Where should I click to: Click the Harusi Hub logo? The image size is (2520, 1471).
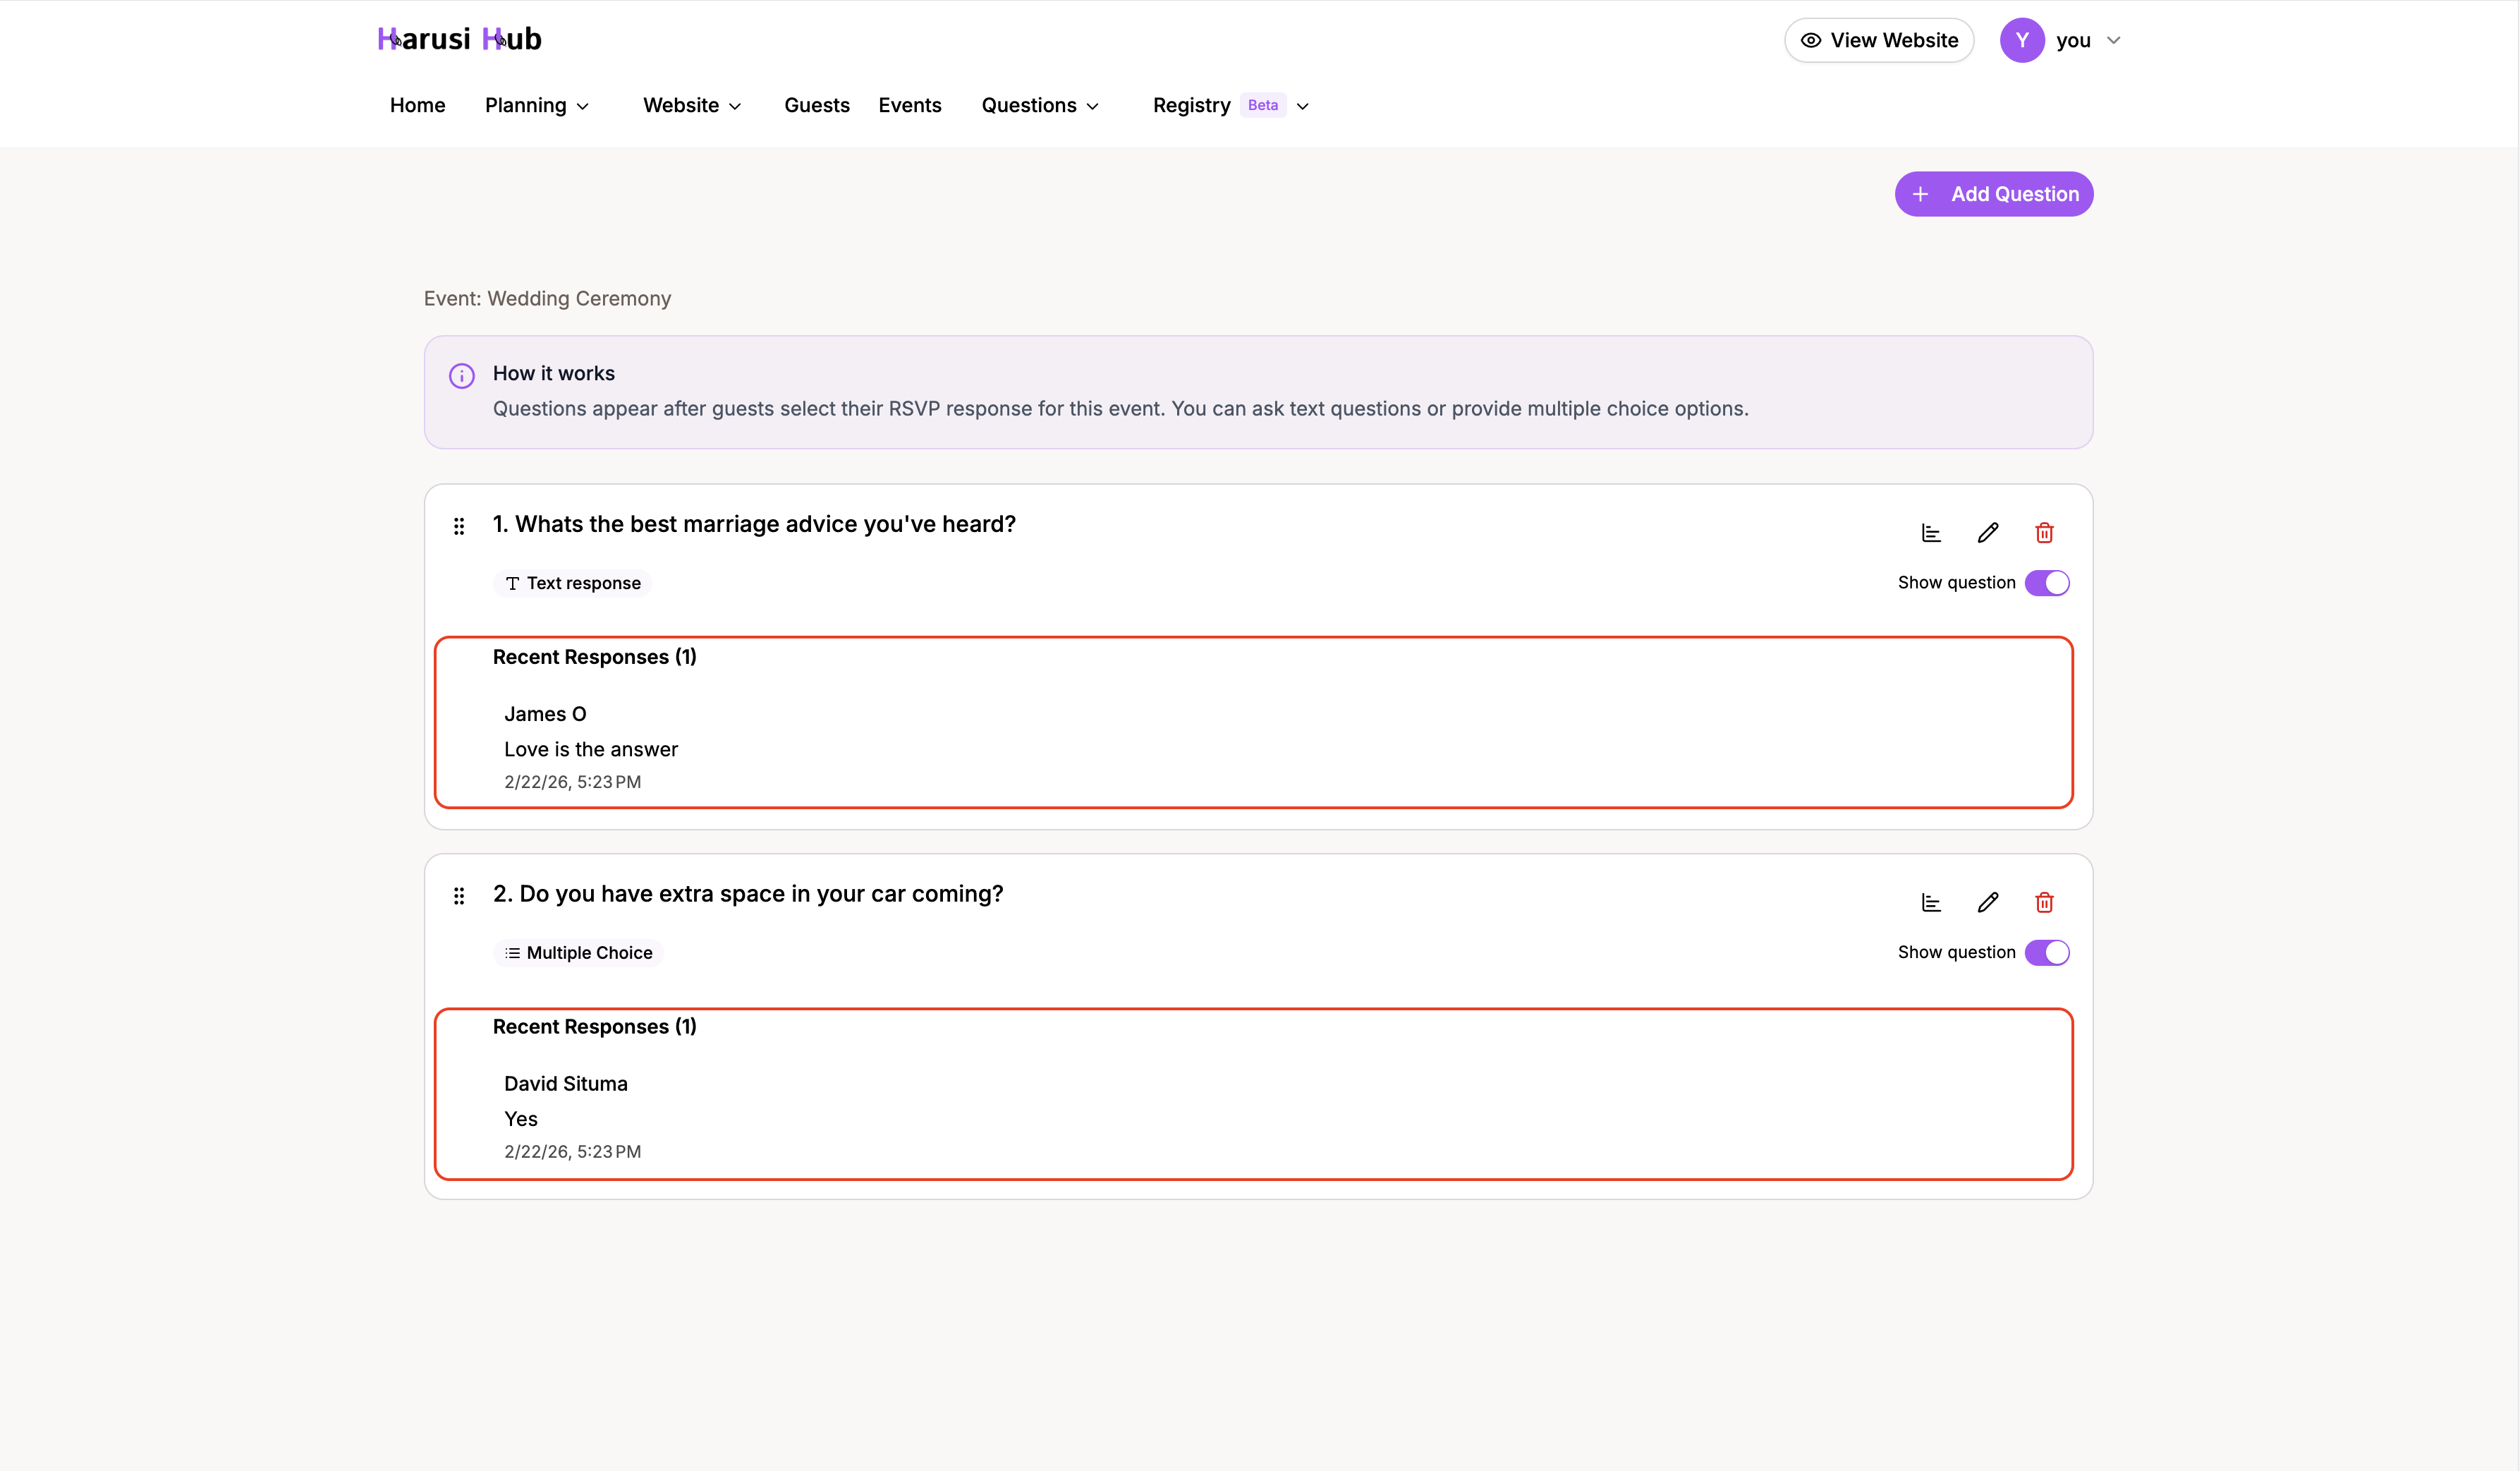[x=459, y=39]
